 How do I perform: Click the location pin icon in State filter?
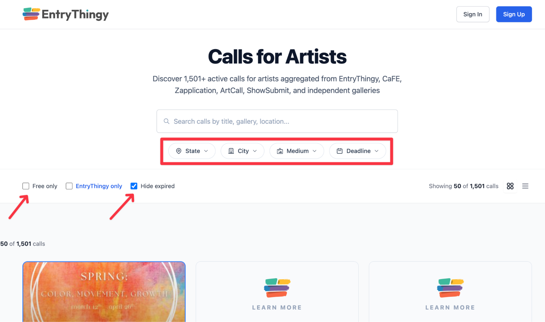[179, 151]
